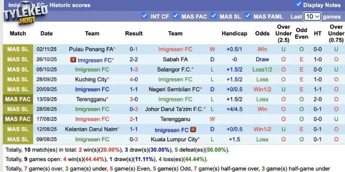Click red card icon beside Imigresen FC, 26/10/25 row
345x172 pixels.
click(x=73, y=60)
